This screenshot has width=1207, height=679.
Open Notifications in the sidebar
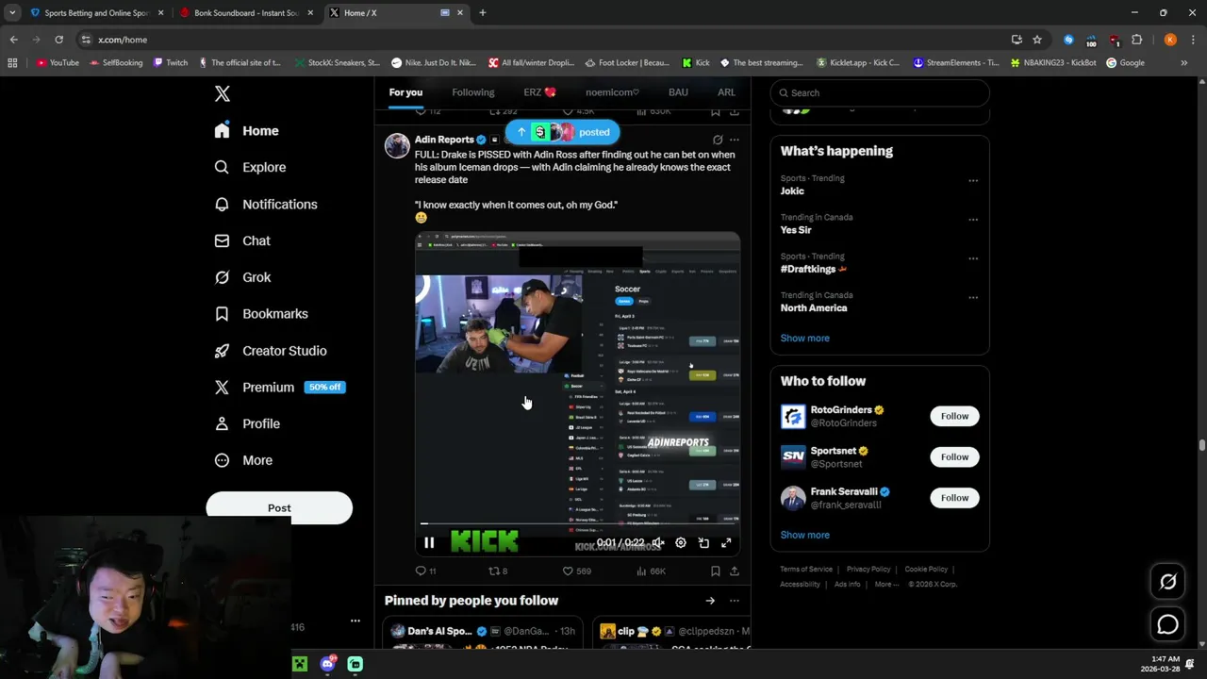click(266, 204)
